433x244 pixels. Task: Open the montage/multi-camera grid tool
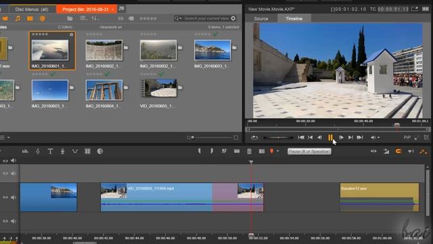(87, 151)
